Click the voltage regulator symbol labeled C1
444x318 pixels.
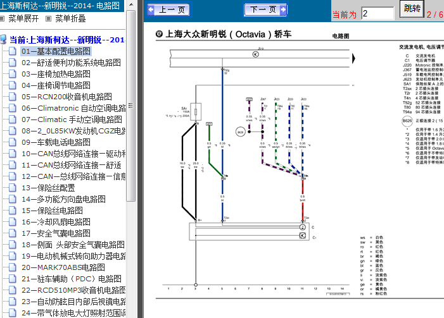(x=302, y=235)
